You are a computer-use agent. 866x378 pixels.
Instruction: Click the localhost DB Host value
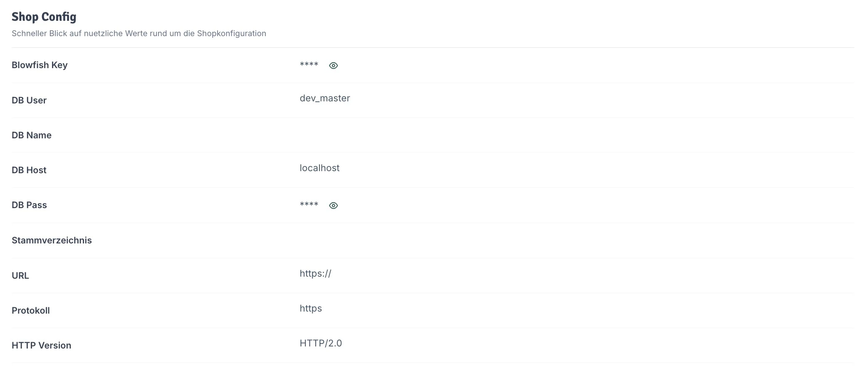pyautogui.click(x=319, y=168)
